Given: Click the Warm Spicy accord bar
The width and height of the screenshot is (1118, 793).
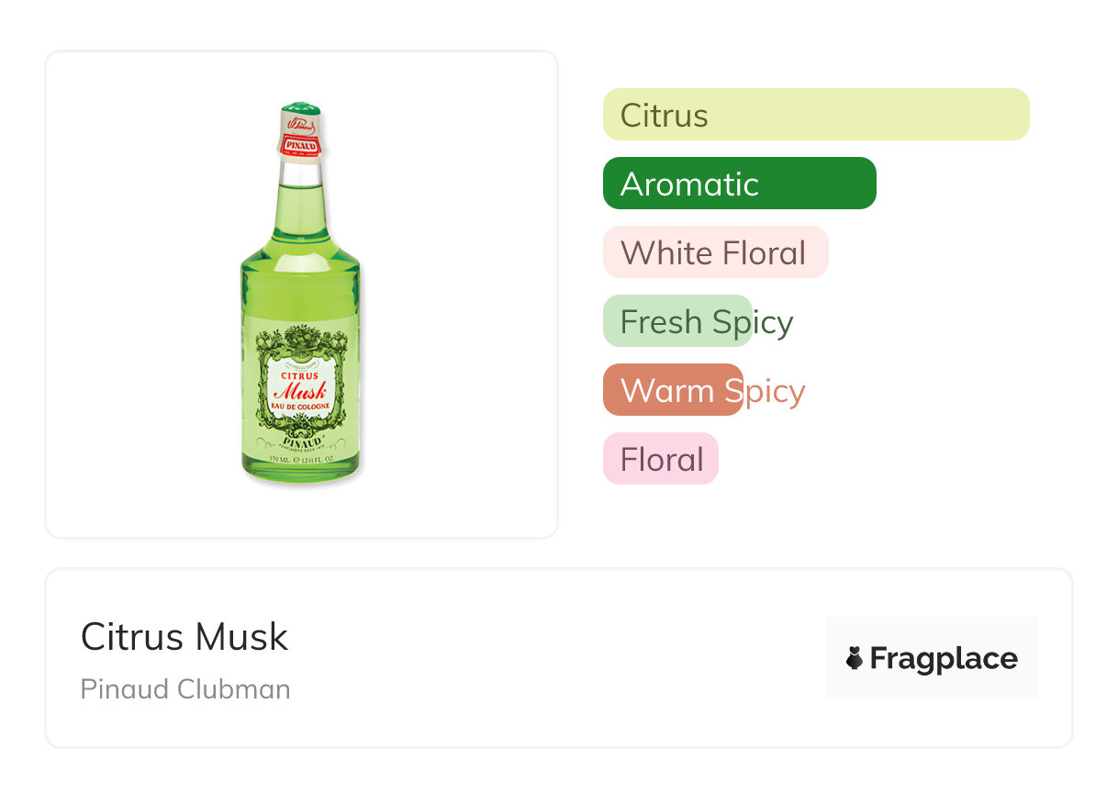Looking at the screenshot, I should pos(673,390).
